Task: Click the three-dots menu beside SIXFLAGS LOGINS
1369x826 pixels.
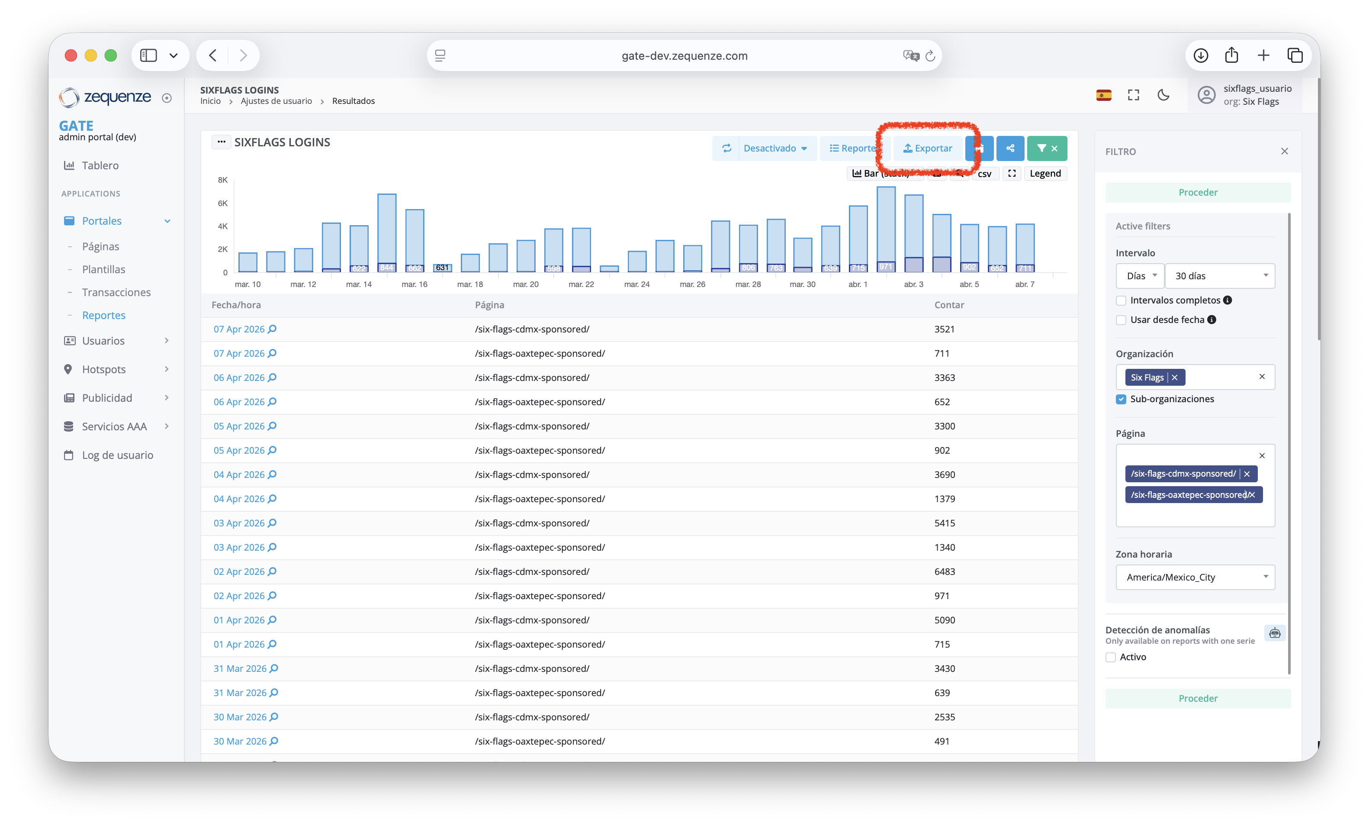Action: point(221,142)
